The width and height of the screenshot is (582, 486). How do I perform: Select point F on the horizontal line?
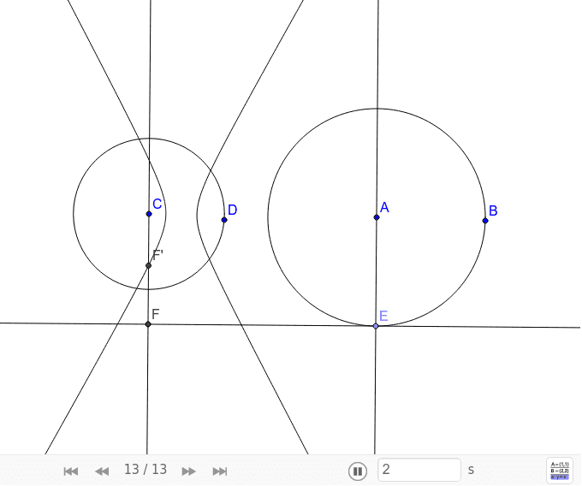click(x=148, y=324)
